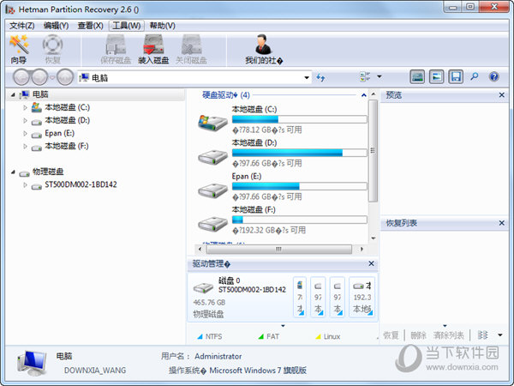Click the D: drive usage bar
The height and width of the screenshot is (386, 514).
pyautogui.click(x=299, y=153)
